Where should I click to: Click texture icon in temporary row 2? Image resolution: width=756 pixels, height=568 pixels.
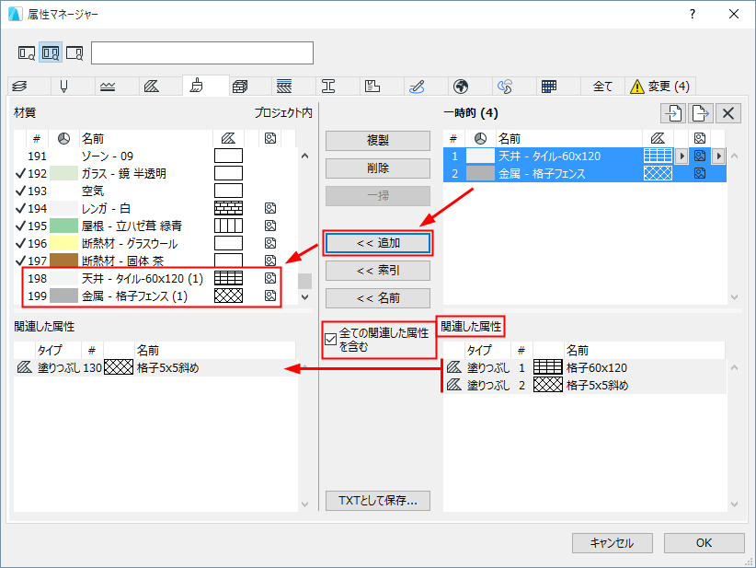(700, 174)
